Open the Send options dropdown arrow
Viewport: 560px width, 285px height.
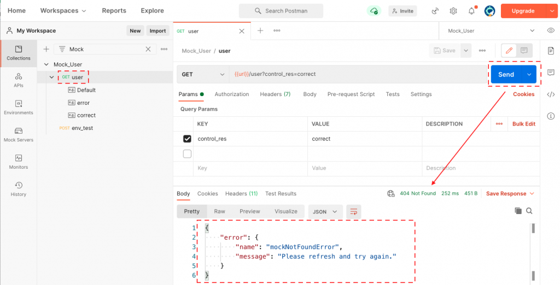click(529, 75)
